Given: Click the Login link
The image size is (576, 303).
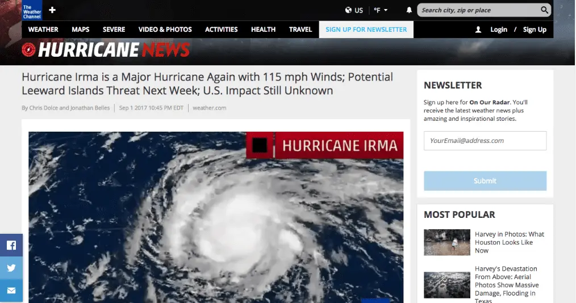Looking at the screenshot, I should [x=499, y=30].
